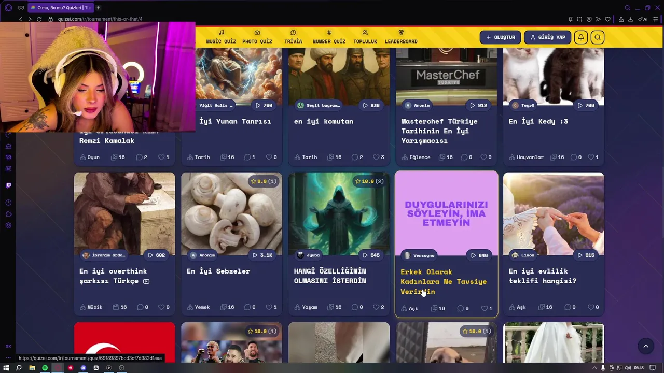
Task: Click the Müzik category tag
Action: pos(91,307)
